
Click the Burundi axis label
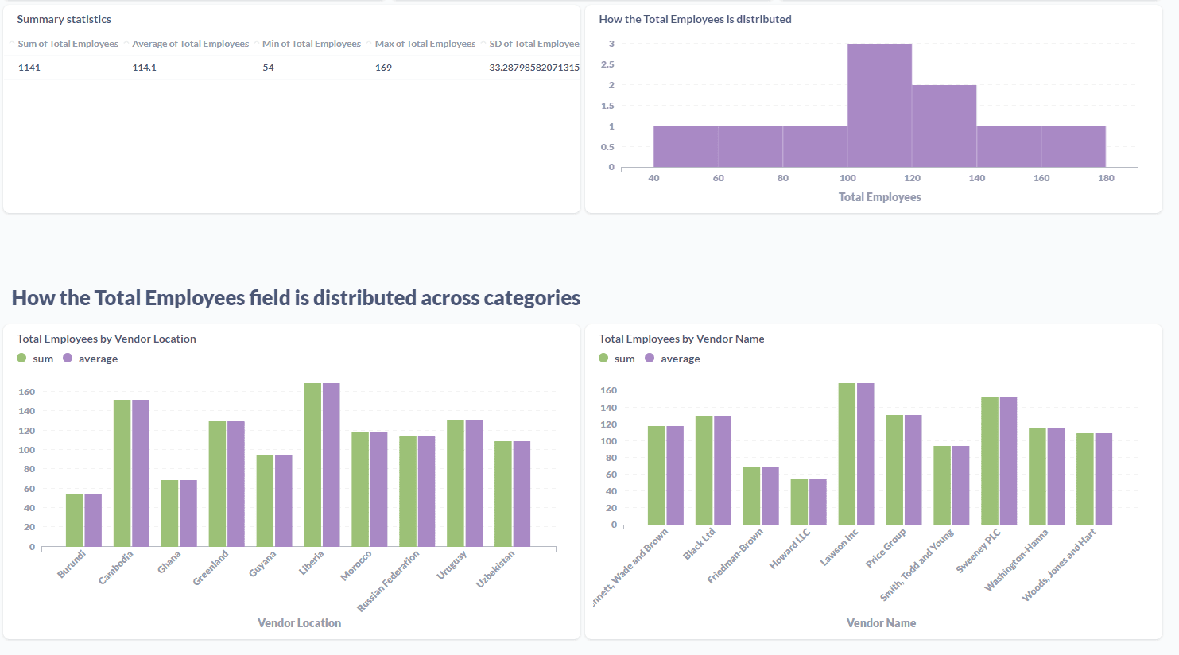(x=72, y=564)
